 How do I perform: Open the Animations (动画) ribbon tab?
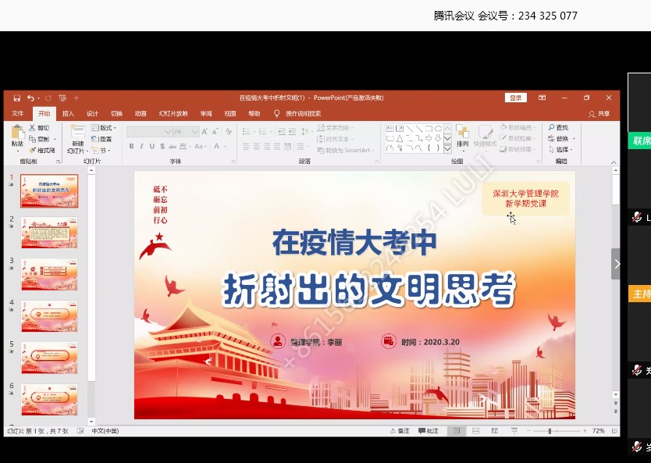pos(140,113)
